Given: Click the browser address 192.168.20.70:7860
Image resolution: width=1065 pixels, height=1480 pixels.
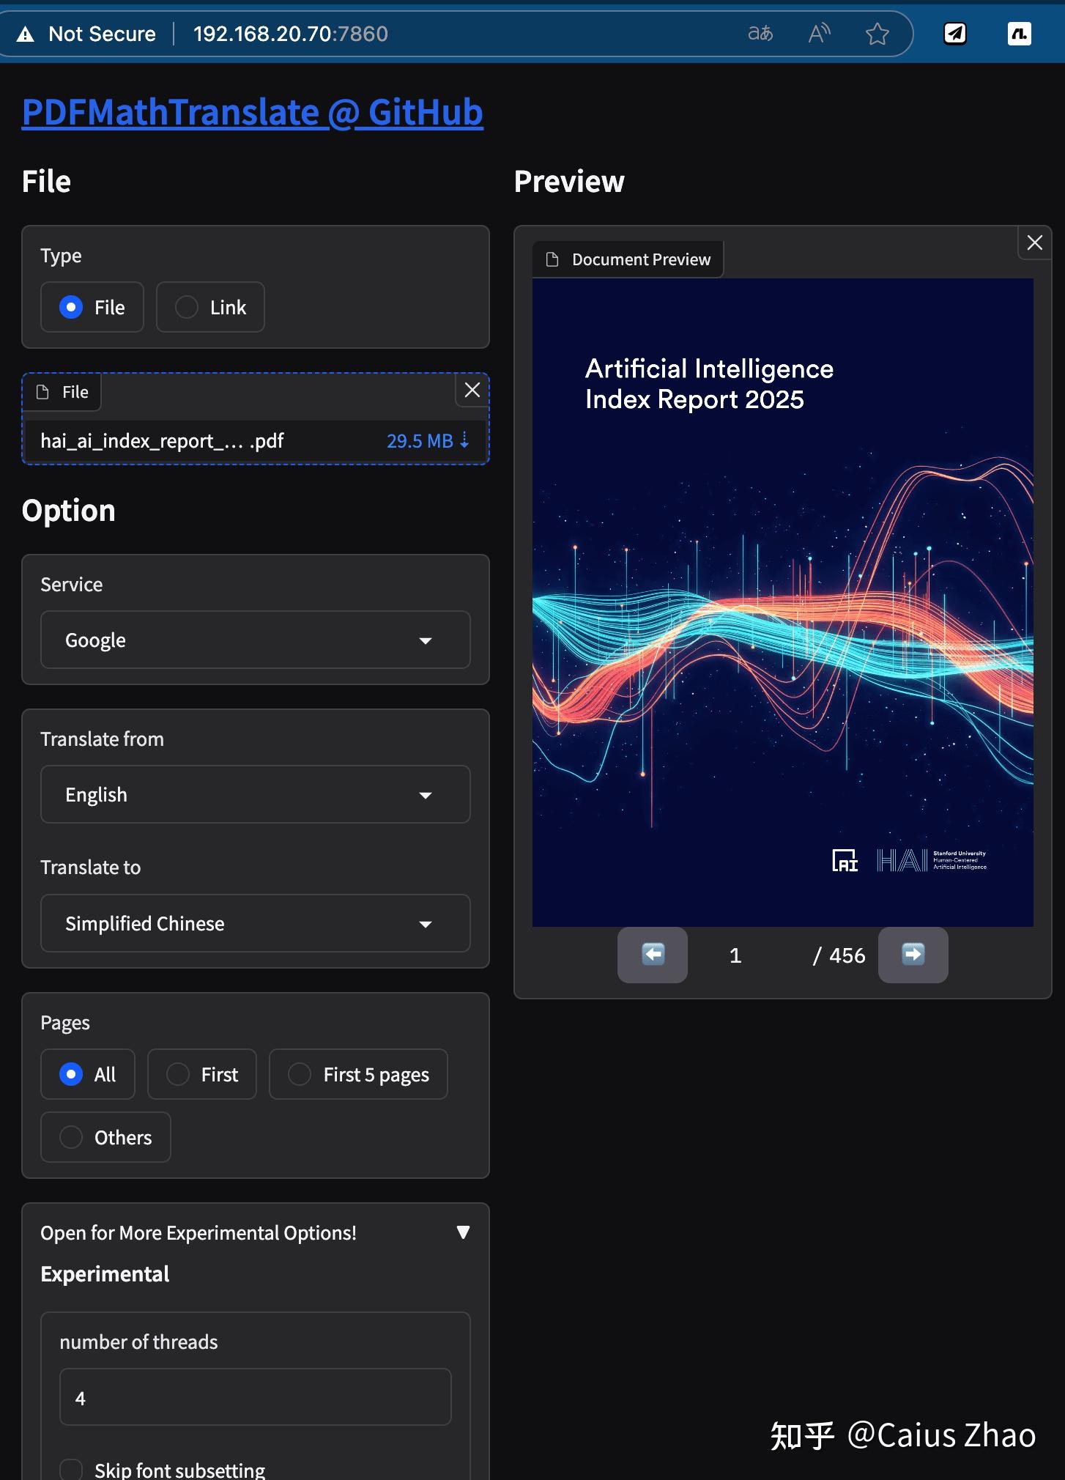Looking at the screenshot, I should [x=291, y=34].
